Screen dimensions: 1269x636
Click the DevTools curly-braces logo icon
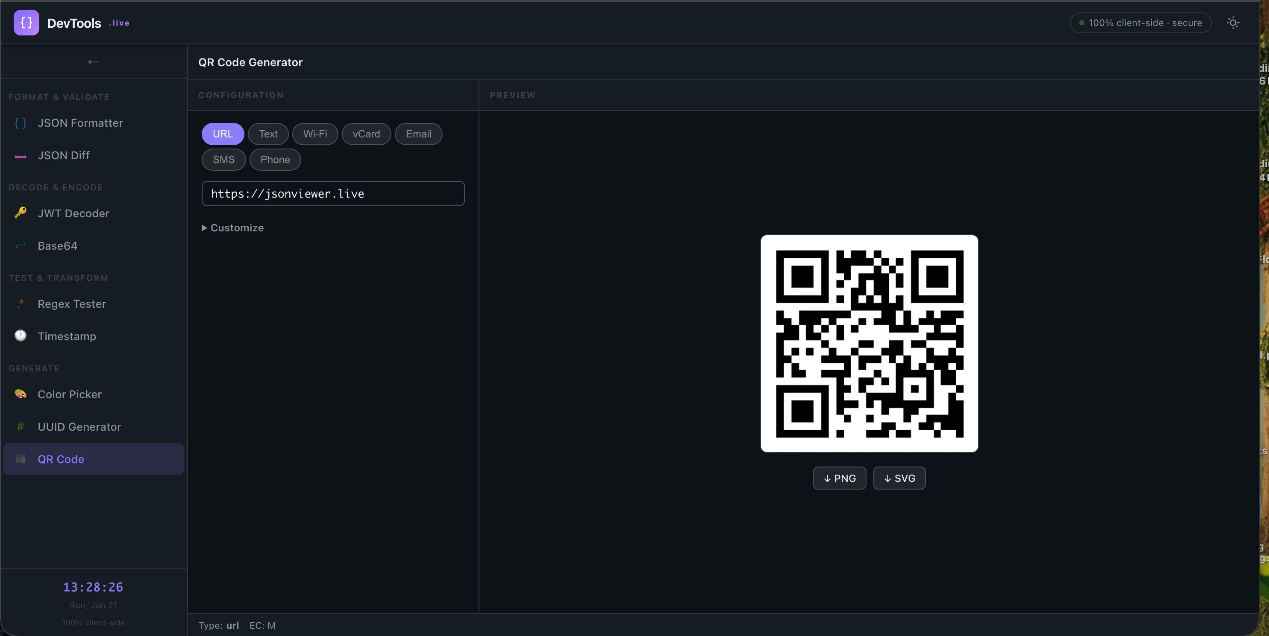click(x=26, y=23)
